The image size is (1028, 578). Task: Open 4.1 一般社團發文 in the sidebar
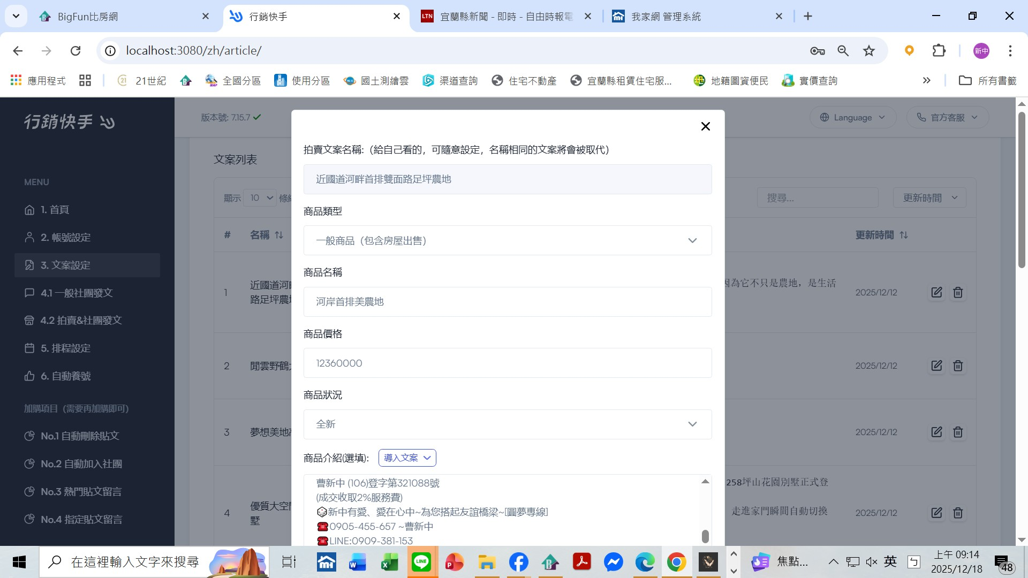pos(87,293)
